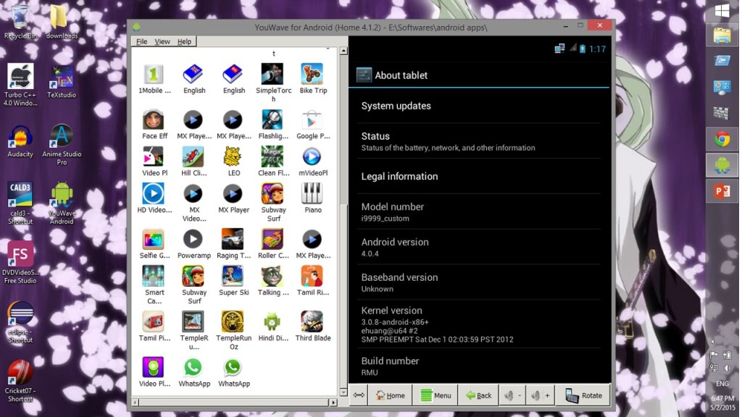Open the Super Ski app
The width and height of the screenshot is (742, 417).
[233, 277]
